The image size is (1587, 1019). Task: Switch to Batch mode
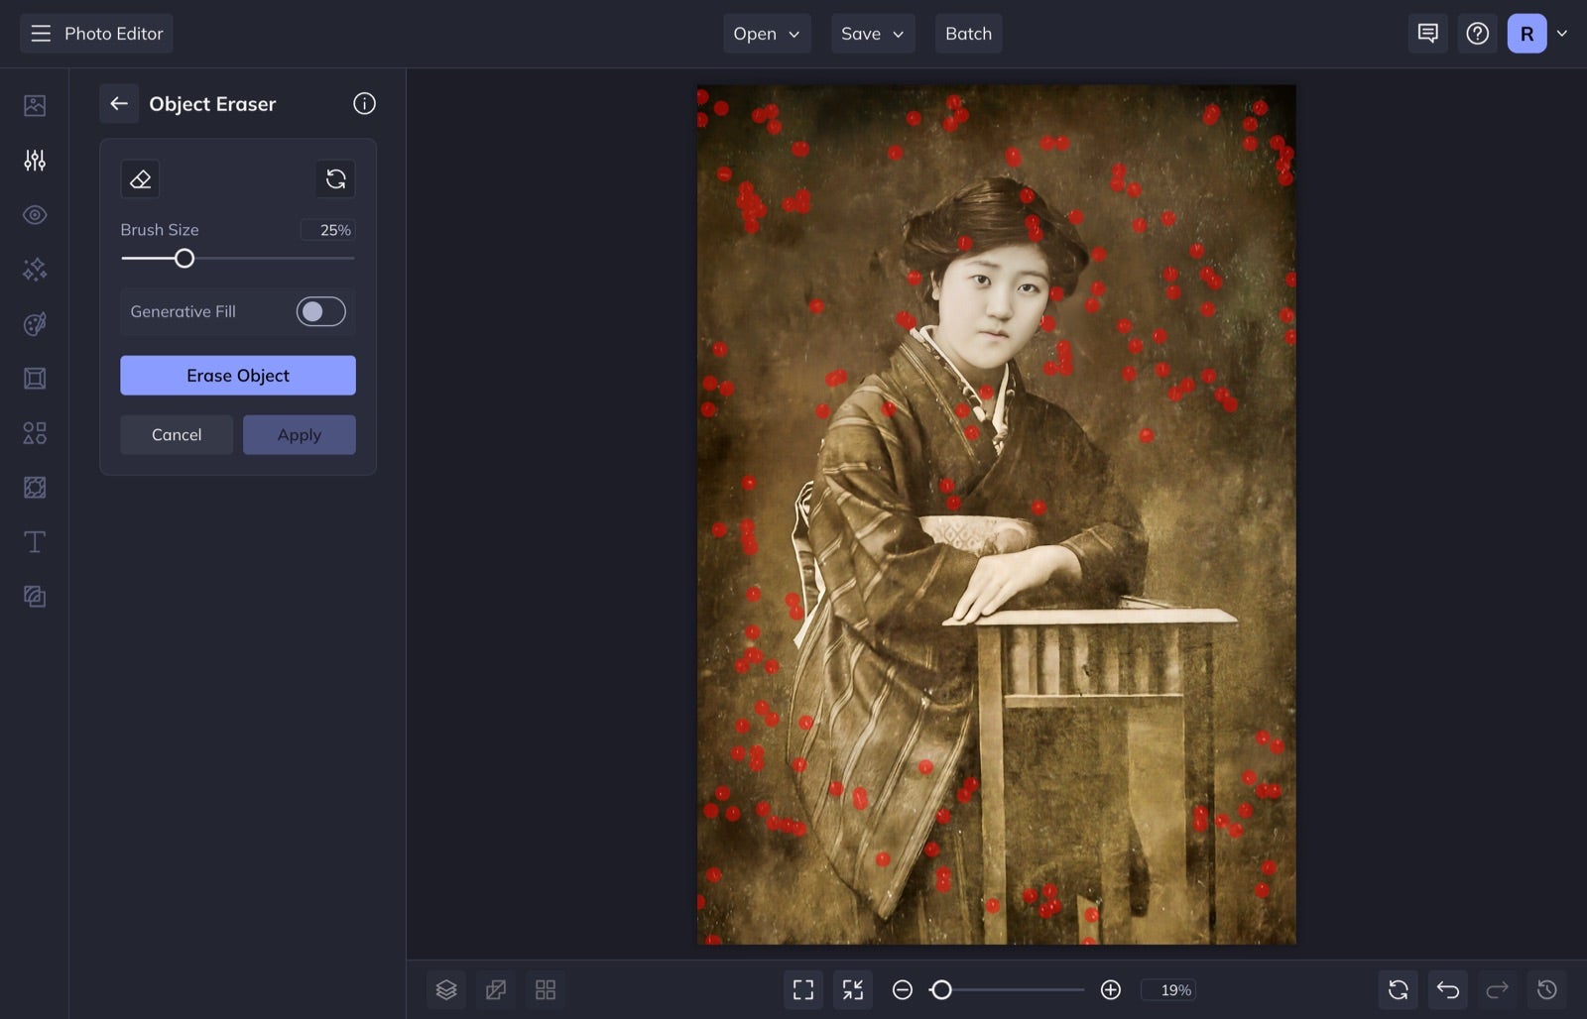point(968,33)
